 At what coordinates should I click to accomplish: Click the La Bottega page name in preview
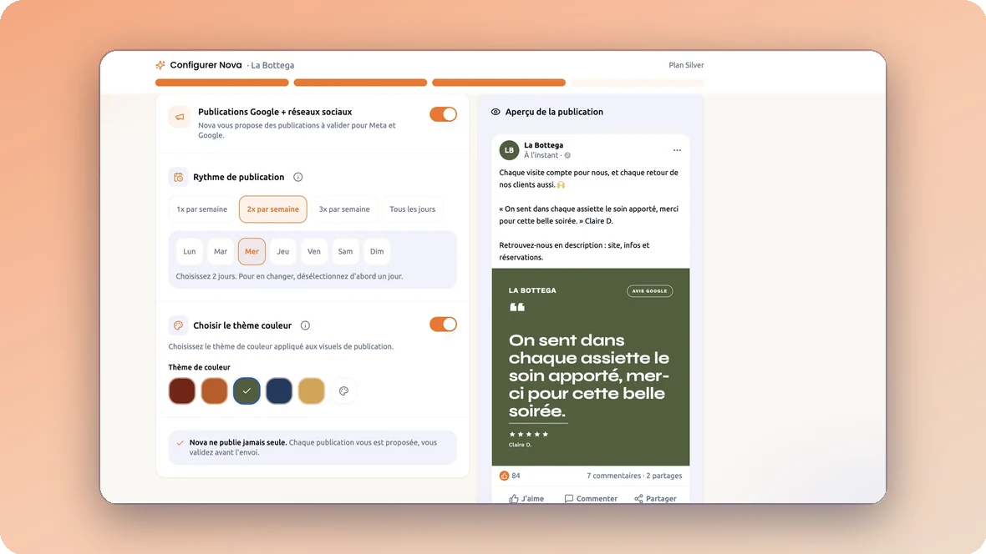[x=543, y=145]
